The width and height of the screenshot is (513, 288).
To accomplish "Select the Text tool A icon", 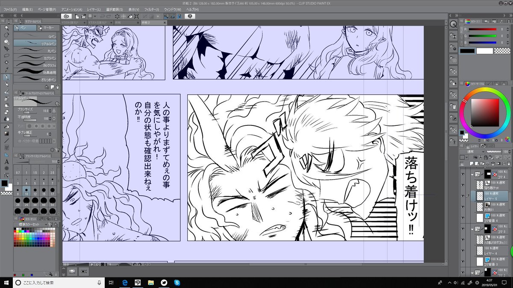I will (7, 162).
